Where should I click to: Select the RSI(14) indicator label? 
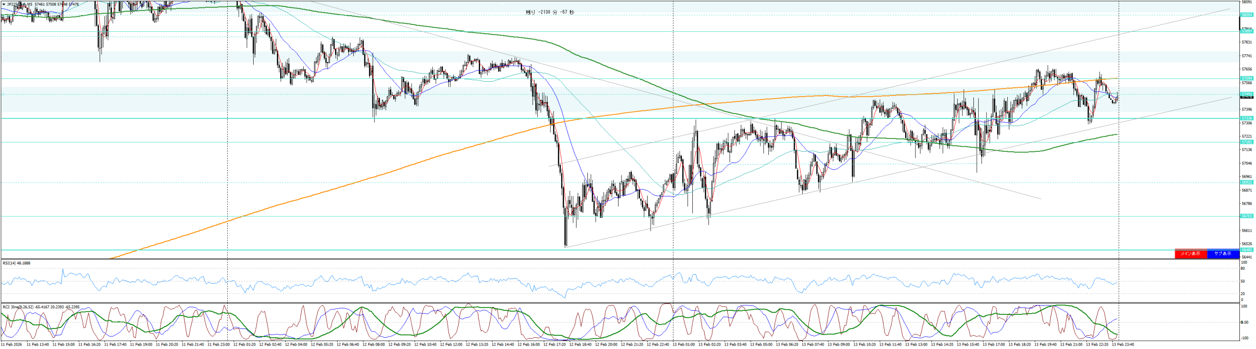(16, 263)
